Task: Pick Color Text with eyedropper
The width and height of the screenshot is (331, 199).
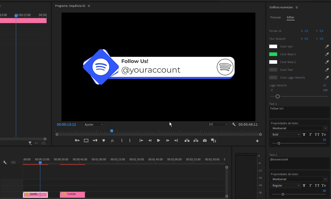Action: coord(327,70)
